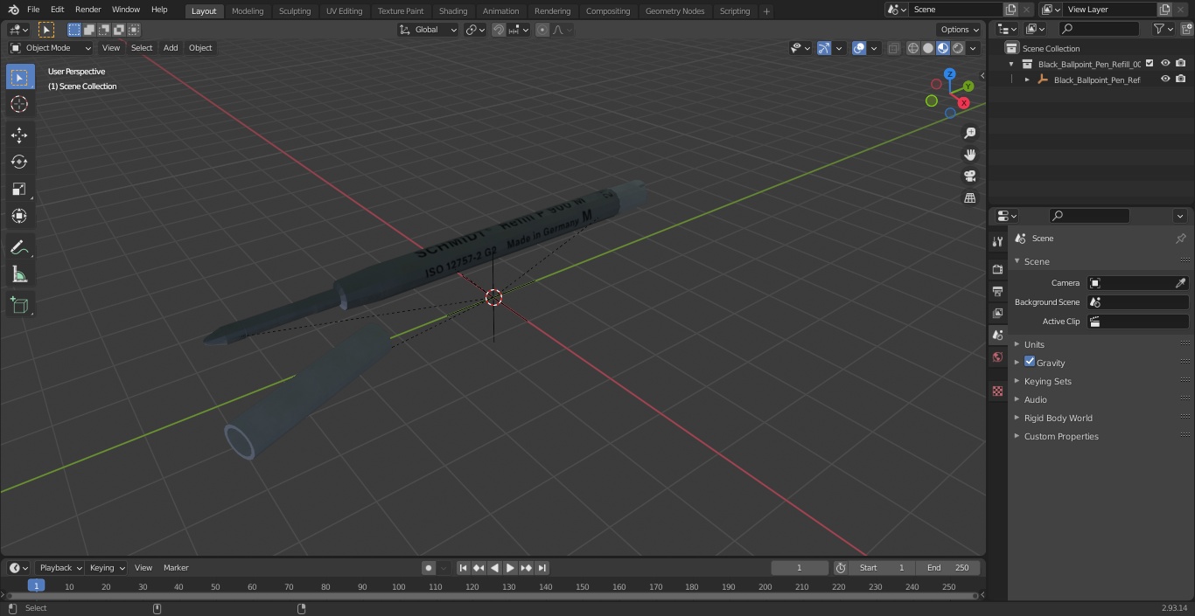Activate the Cursor tool

19,104
